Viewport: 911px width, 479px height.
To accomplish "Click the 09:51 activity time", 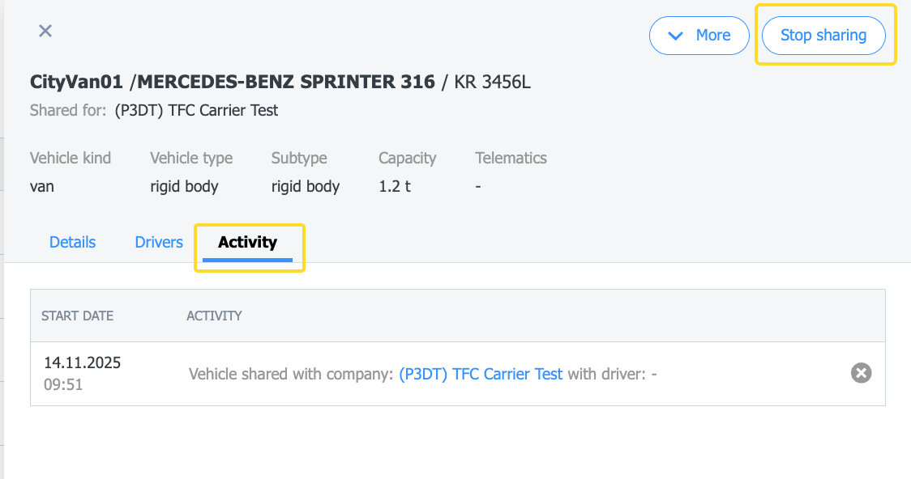I will click(63, 385).
